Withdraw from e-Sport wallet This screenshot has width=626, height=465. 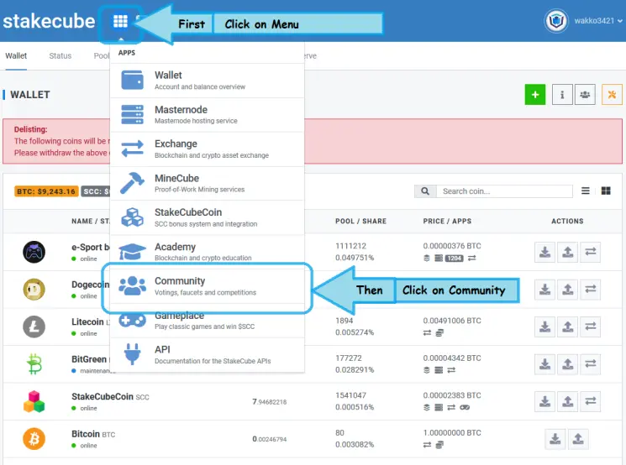(x=568, y=252)
